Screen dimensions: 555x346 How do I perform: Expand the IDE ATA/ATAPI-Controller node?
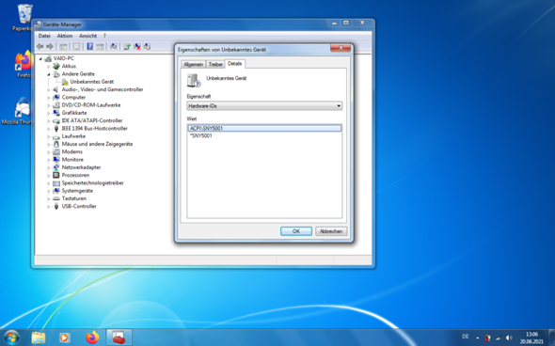pos(49,121)
